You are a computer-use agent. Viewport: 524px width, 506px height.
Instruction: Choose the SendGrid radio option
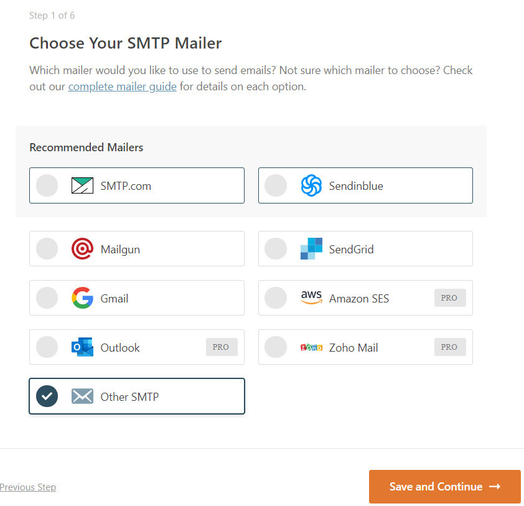coord(276,249)
